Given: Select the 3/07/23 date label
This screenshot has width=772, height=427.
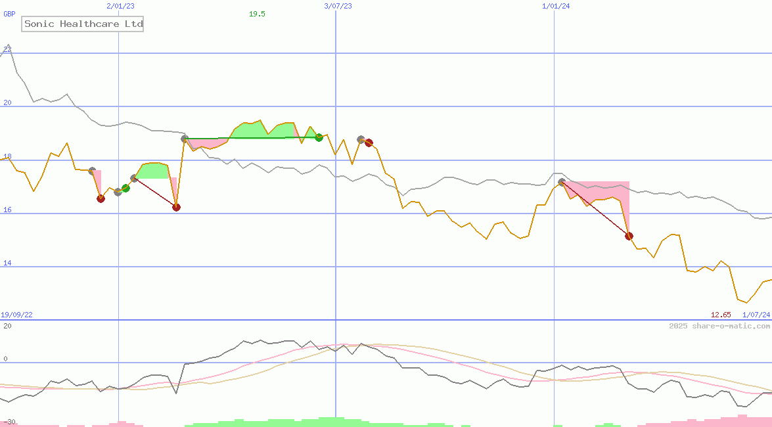Looking at the screenshot, I should click(x=338, y=6).
